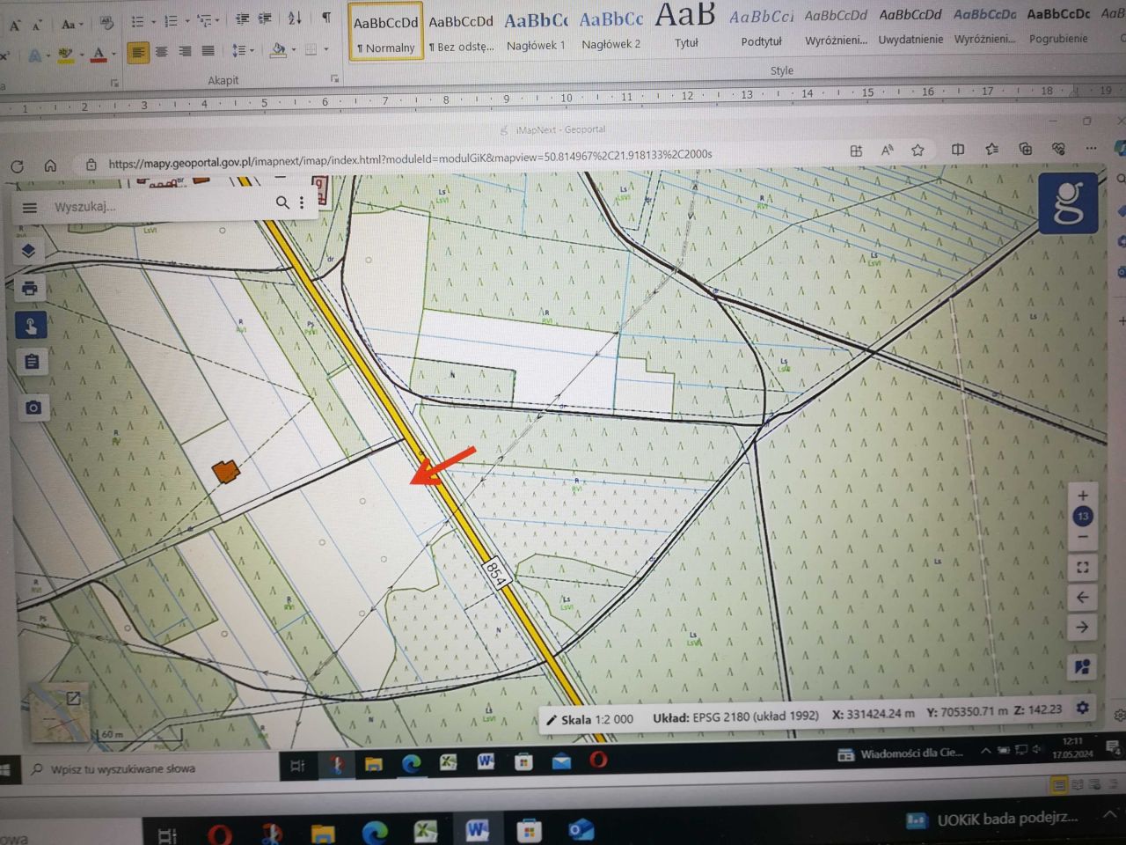Open the Geoportal hamburger menu
Viewport: 1126px width, 845px height.
(29, 207)
